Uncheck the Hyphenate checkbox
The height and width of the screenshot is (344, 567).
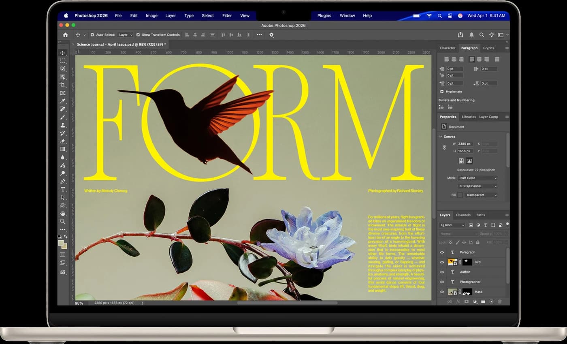click(x=442, y=92)
